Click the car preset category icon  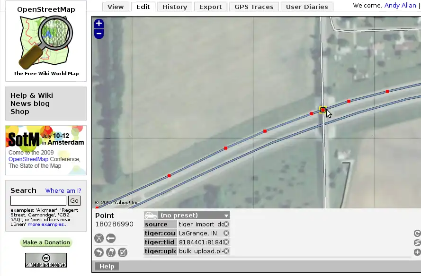click(x=151, y=216)
